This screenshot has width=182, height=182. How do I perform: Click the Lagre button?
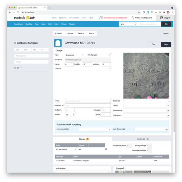[x=166, y=44]
